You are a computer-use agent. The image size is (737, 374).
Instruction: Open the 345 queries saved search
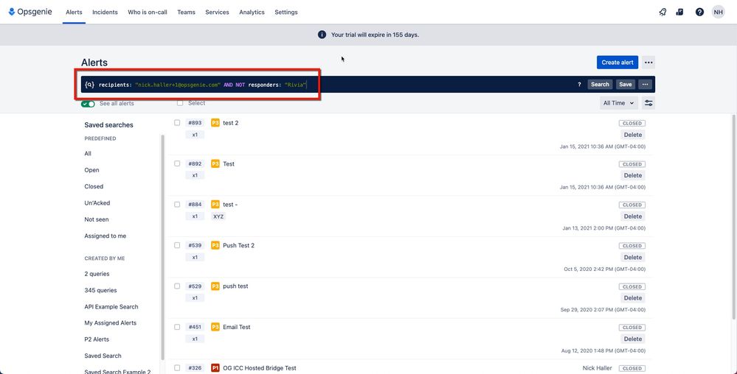click(100, 290)
